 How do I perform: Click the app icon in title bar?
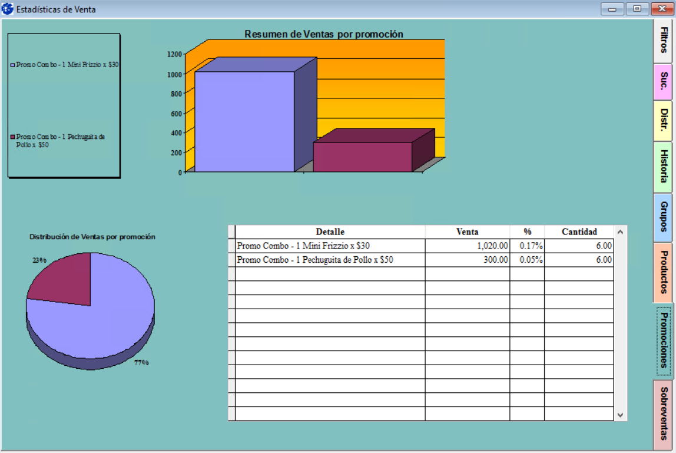(x=8, y=9)
